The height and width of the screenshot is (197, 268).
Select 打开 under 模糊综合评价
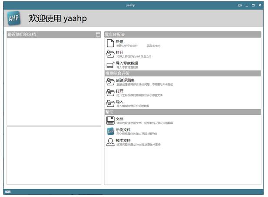pyautogui.click(x=119, y=91)
